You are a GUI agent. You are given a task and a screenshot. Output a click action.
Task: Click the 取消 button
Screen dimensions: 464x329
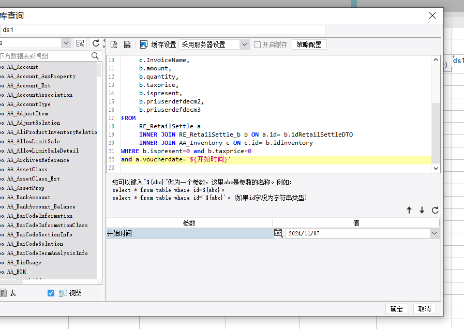[424, 309]
